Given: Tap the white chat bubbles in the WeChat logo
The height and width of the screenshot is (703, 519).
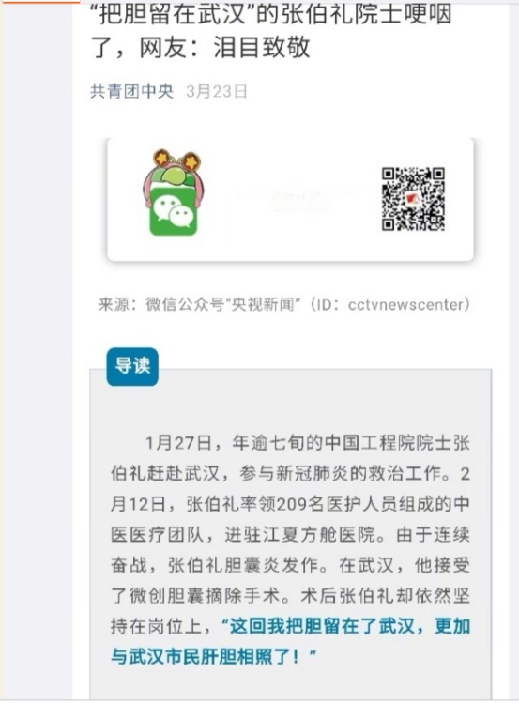Looking at the screenshot, I should 173,211.
